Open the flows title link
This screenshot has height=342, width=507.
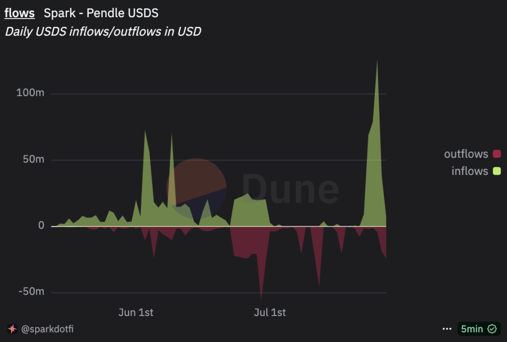click(20, 13)
